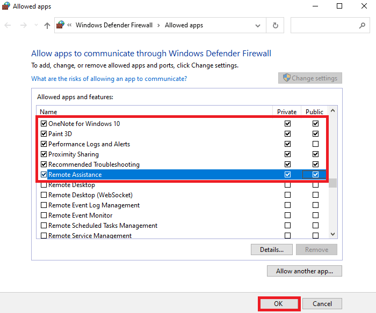The image size is (376, 313).
Task: Maximize the Allowed apps window
Action: (x=339, y=6)
